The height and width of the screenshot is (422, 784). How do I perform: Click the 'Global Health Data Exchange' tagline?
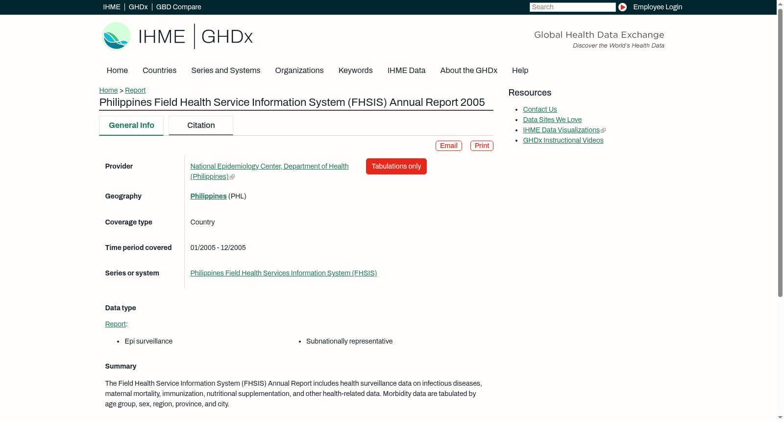coord(599,35)
